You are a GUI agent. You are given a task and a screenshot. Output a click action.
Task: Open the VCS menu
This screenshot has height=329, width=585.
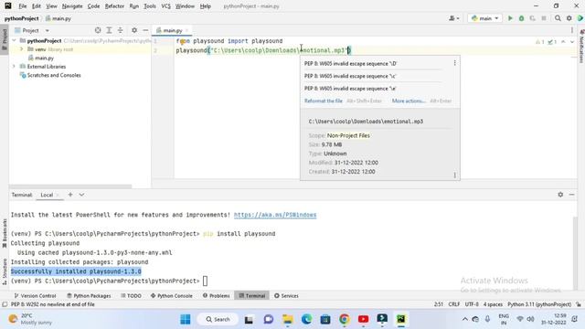(x=166, y=6)
